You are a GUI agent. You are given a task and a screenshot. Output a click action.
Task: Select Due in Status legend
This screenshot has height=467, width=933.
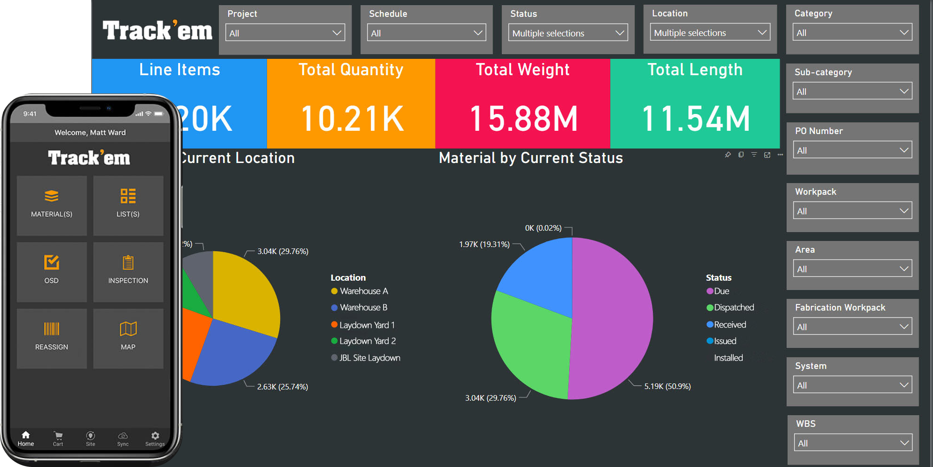click(x=718, y=291)
